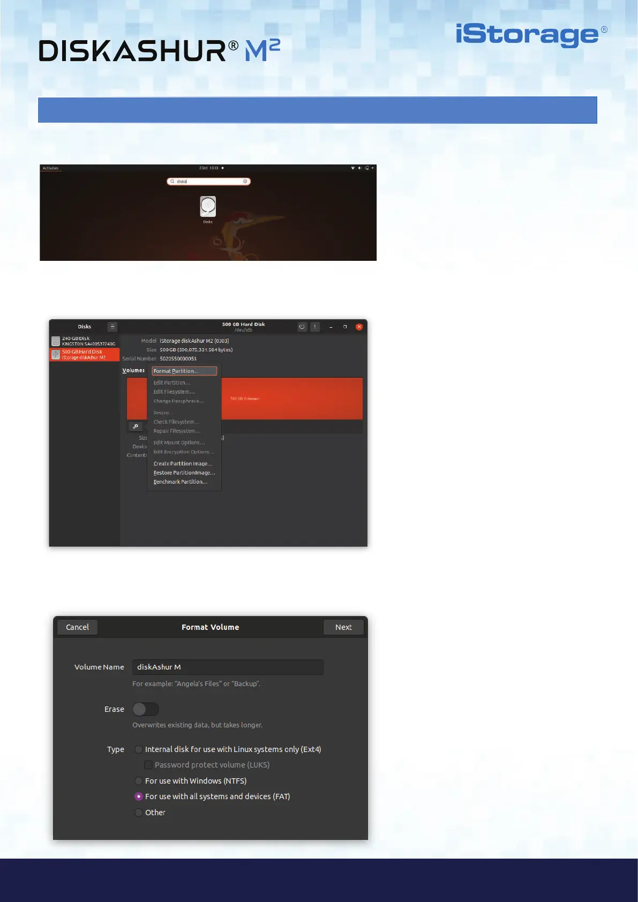Choose Benchmark Partition... menu entry
The image size is (638, 902).
(181, 482)
